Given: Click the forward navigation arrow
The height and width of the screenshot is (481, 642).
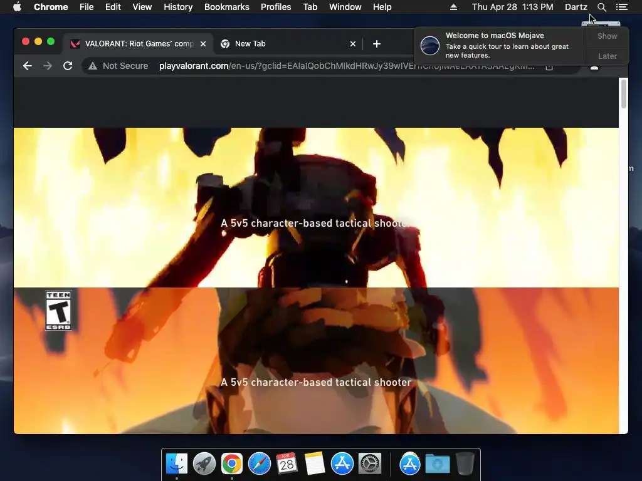Looking at the screenshot, I should click(48, 66).
